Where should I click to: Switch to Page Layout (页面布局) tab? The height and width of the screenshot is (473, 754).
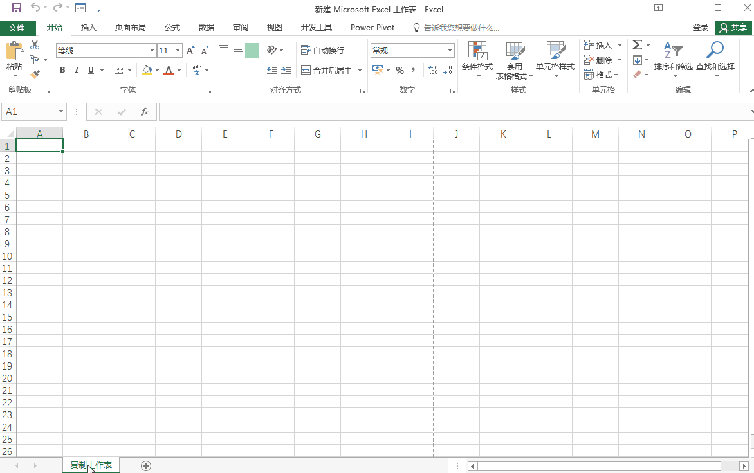(131, 28)
